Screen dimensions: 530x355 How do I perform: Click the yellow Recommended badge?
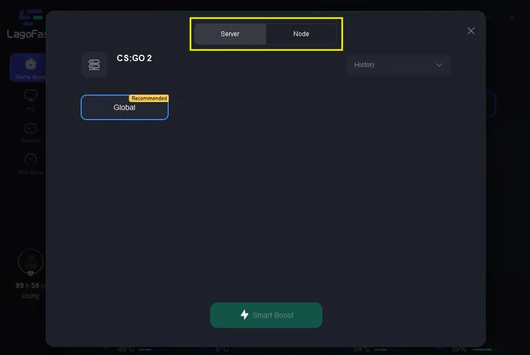pos(149,98)
